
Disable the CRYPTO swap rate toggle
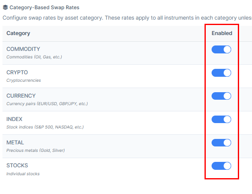[221, 73]
